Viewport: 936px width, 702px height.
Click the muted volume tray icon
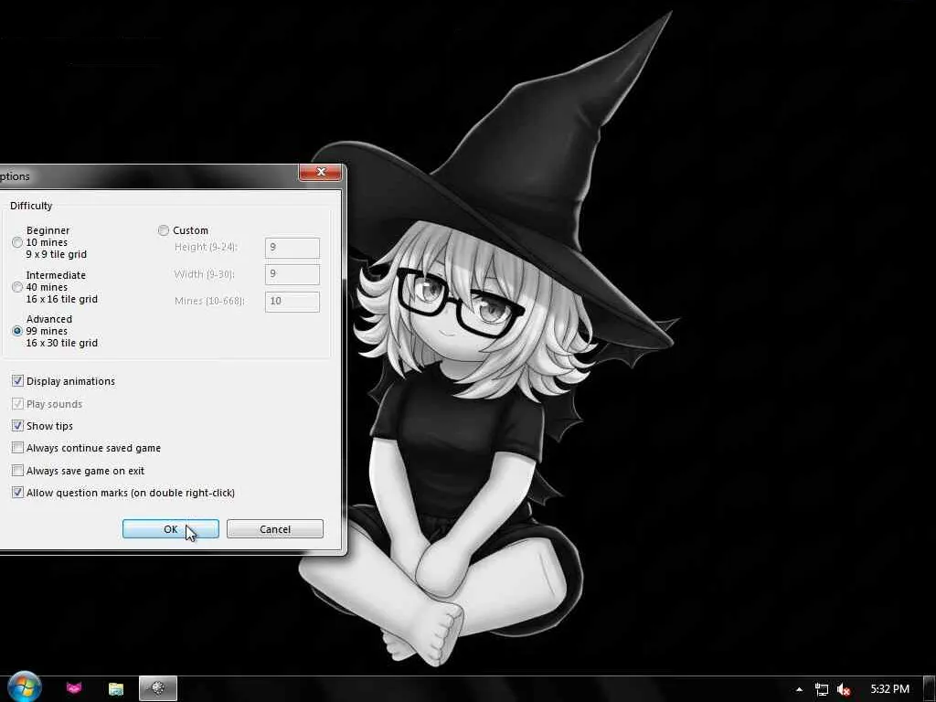pos(844,689)
